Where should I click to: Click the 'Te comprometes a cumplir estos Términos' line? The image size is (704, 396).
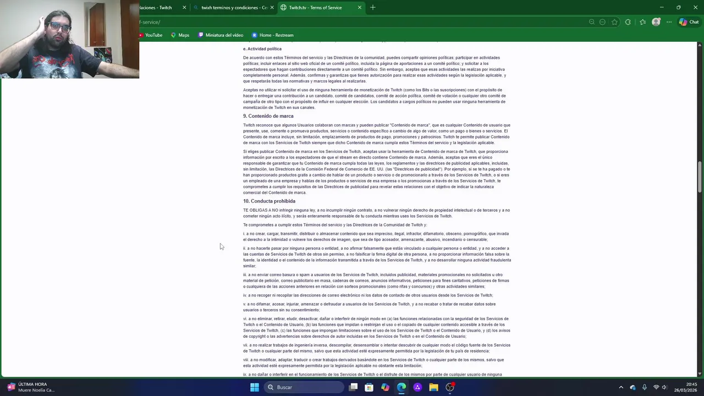pyautogui.click(x=335, y=225)
